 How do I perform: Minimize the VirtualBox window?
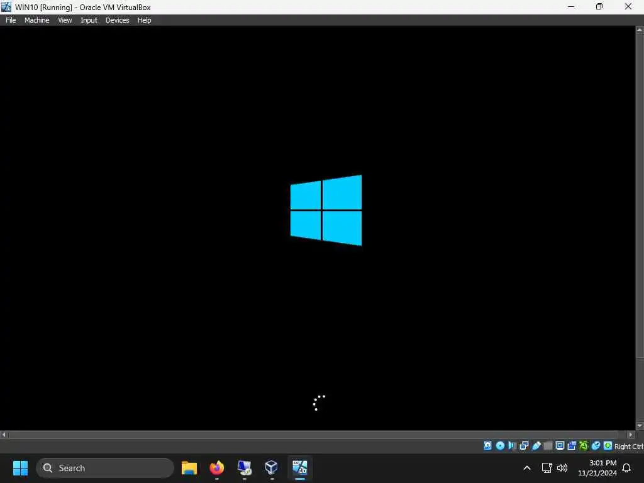[x=571, y=6]
